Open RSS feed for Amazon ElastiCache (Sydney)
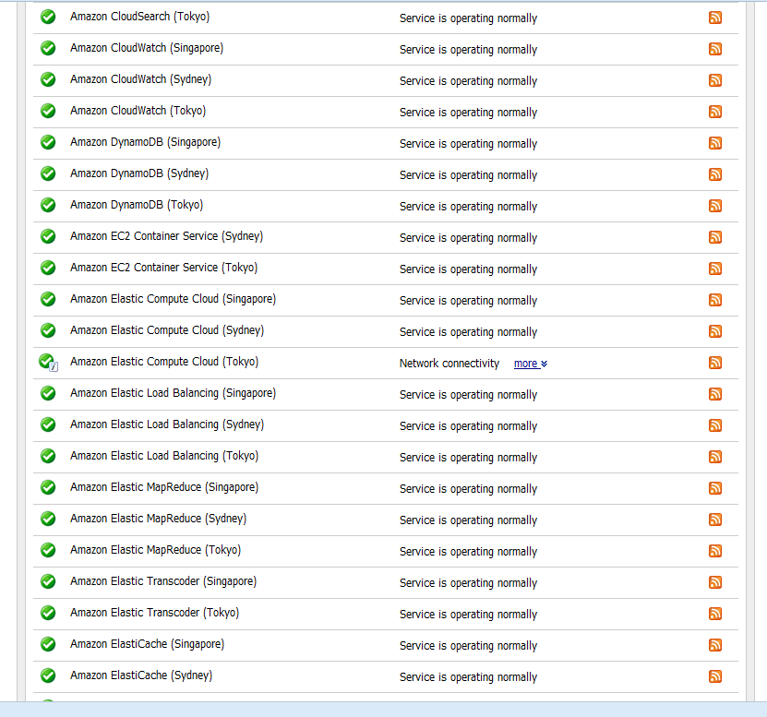This screenshot has height=717, width=767. tap(715, 676)
